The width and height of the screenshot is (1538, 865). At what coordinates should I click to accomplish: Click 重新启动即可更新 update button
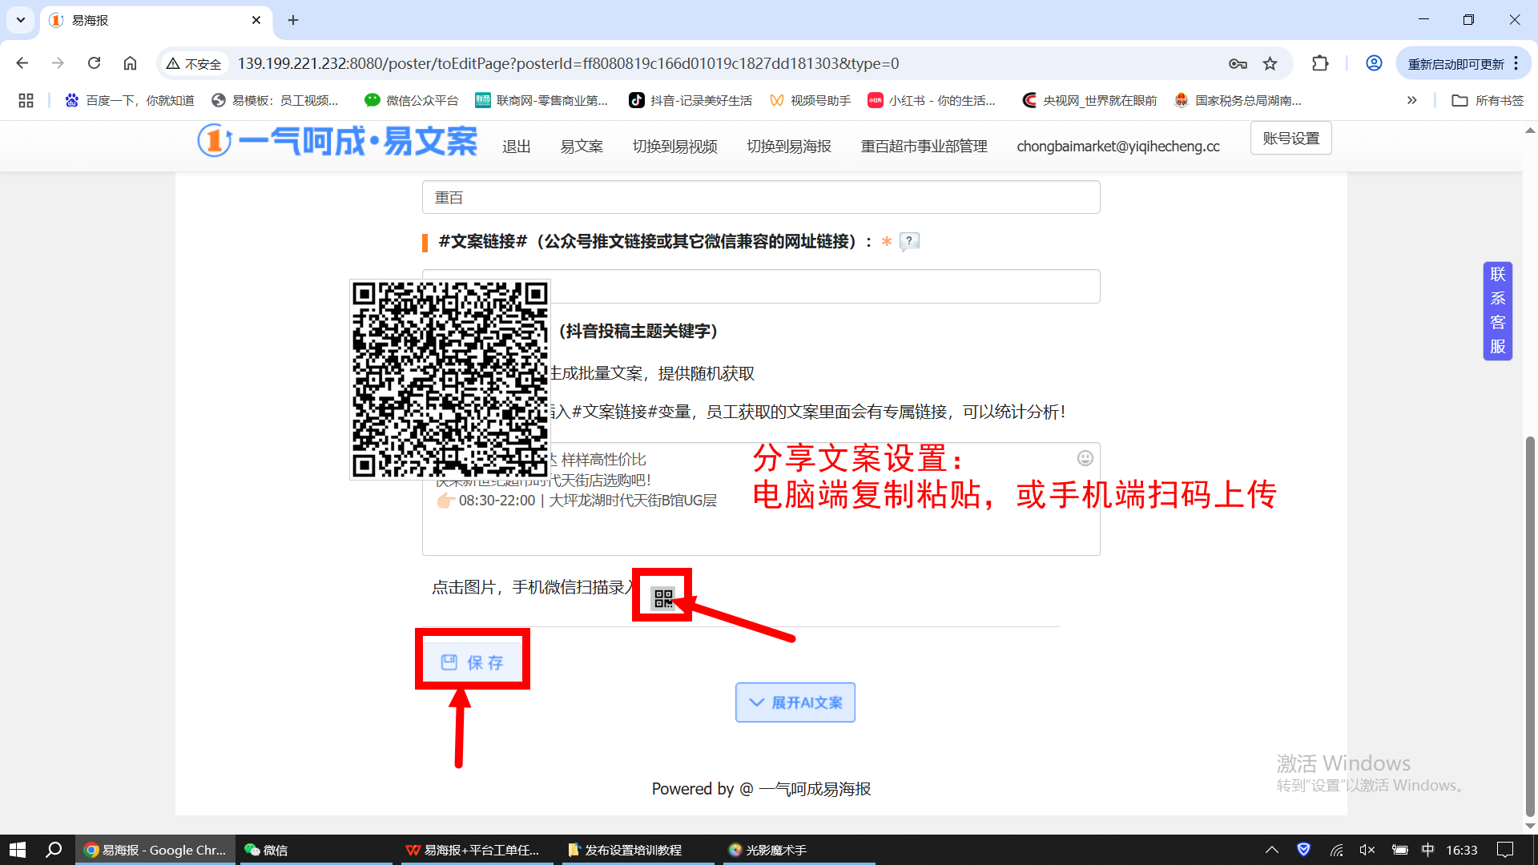pos(1455,63)
